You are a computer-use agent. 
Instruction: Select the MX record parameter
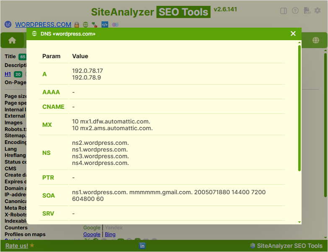tap(47, 125)
